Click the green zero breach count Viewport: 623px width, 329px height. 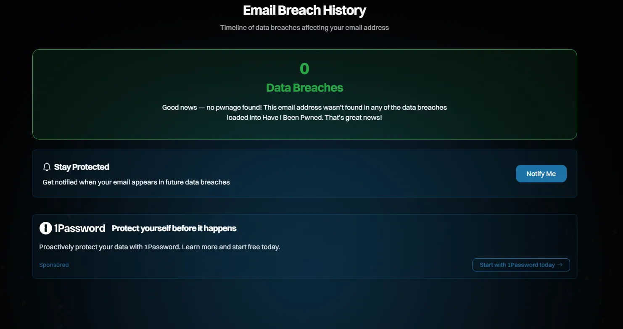[304, 69]
